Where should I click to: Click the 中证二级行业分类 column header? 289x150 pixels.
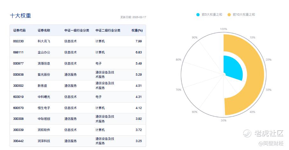108,31
